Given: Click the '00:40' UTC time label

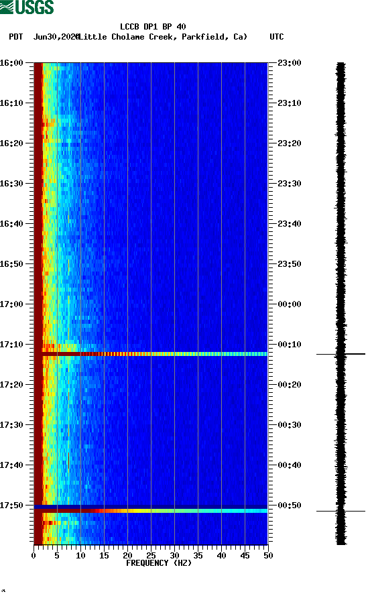Looking at the screenshot, I should (x=290, y=465).
